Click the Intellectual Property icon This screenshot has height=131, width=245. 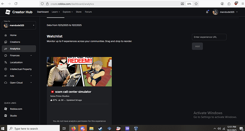tap(6, 69)
